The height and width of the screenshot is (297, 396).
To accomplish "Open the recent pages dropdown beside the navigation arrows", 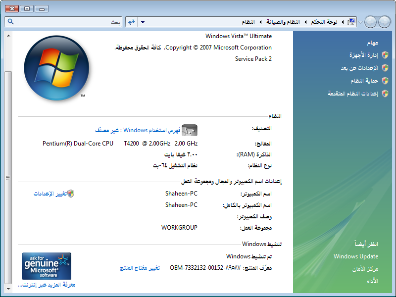I will (x=361, y=22).
